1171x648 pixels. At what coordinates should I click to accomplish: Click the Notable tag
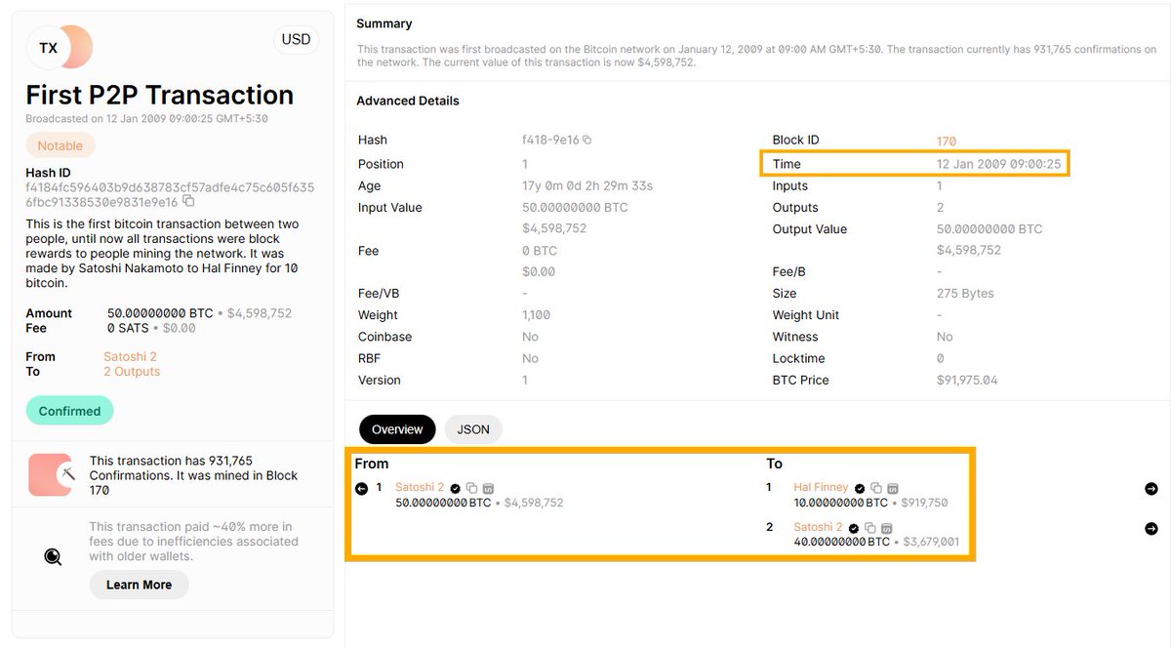61,144
